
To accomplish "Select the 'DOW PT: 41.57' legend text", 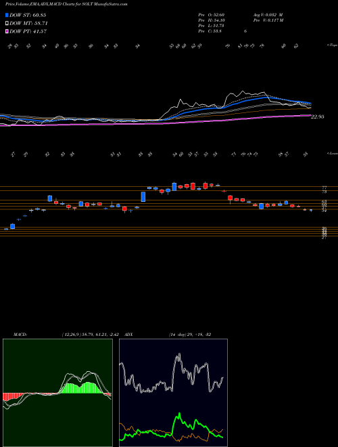I will pos(28,31).
